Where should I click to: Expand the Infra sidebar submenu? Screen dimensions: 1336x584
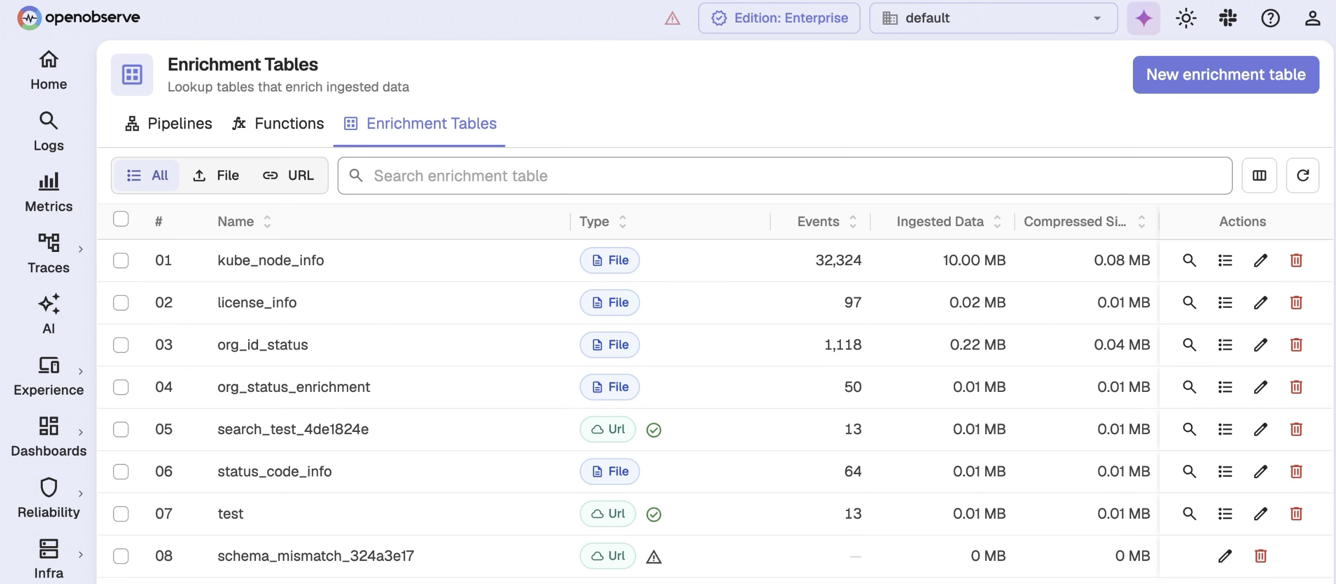point(81,554)
